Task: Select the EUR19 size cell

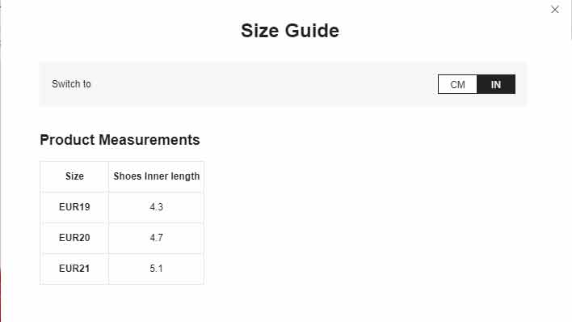Action: (x=74, y=207)
